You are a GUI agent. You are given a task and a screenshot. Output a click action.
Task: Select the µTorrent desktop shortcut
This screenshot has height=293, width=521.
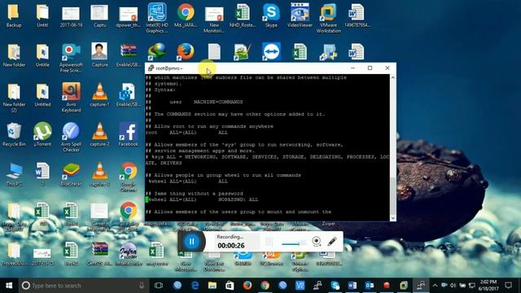(42, 134)
